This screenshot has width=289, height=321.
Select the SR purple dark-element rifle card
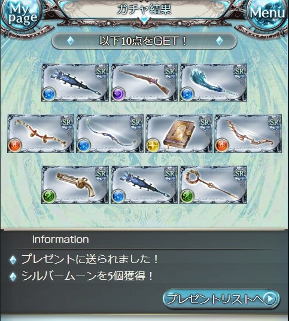click(144, 82)
